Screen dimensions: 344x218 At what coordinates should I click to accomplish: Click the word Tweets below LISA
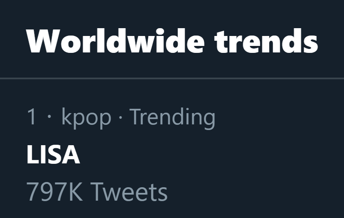click(x=130, y=192)
